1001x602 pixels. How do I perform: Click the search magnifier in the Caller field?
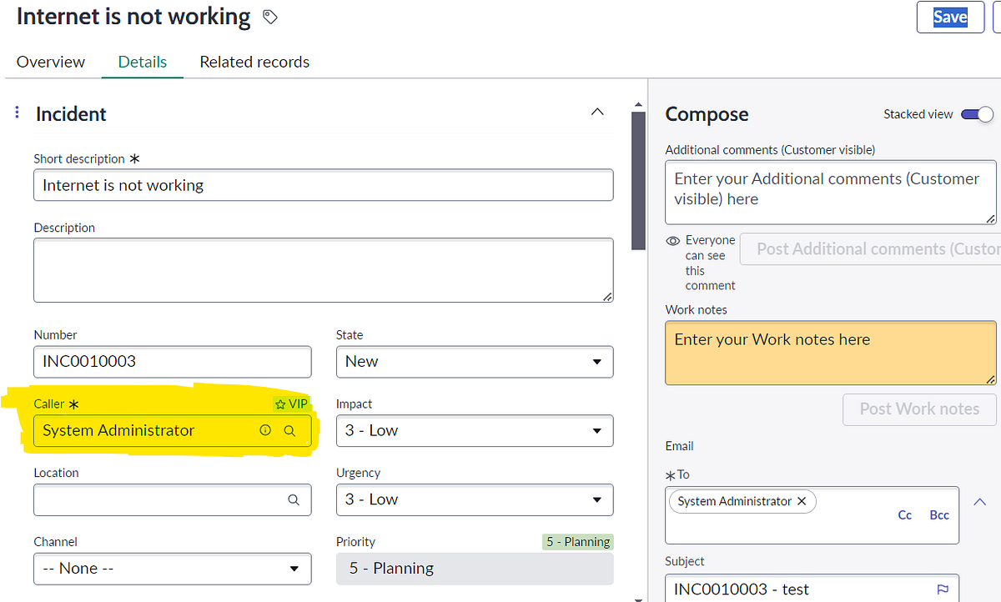point(289,430)
